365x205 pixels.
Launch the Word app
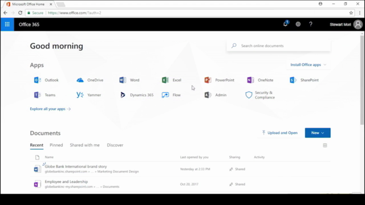pos(129,80)
